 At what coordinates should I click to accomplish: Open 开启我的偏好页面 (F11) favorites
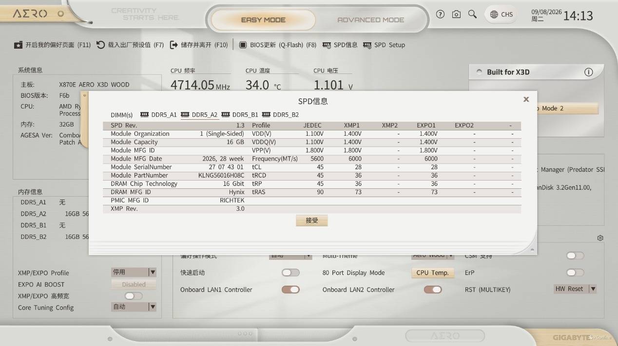point(52,45)
